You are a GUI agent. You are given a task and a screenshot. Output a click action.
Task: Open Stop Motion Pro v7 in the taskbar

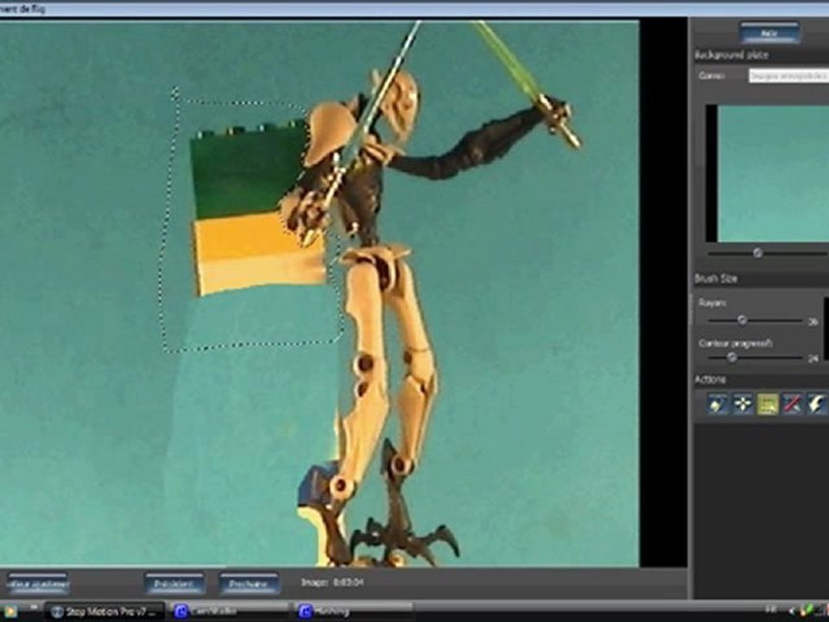[104, 612]
